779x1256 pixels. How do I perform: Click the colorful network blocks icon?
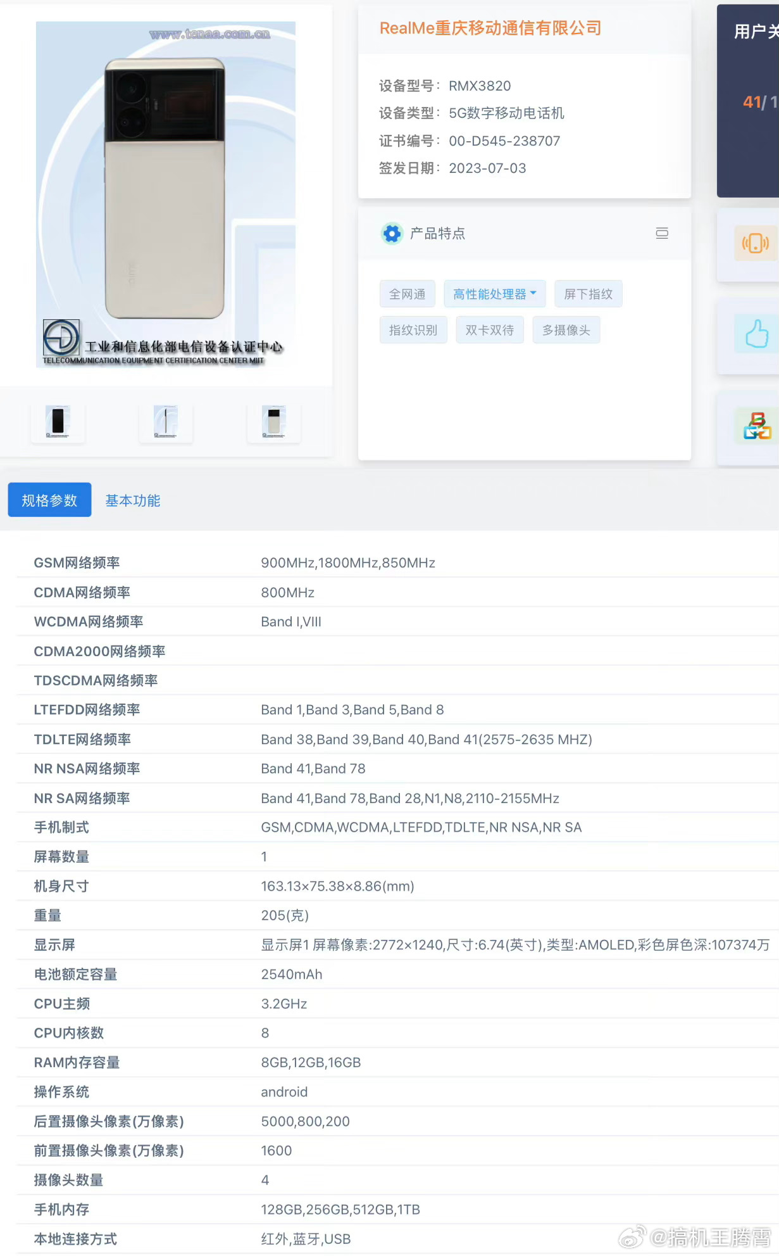click(x=757, y=426)
